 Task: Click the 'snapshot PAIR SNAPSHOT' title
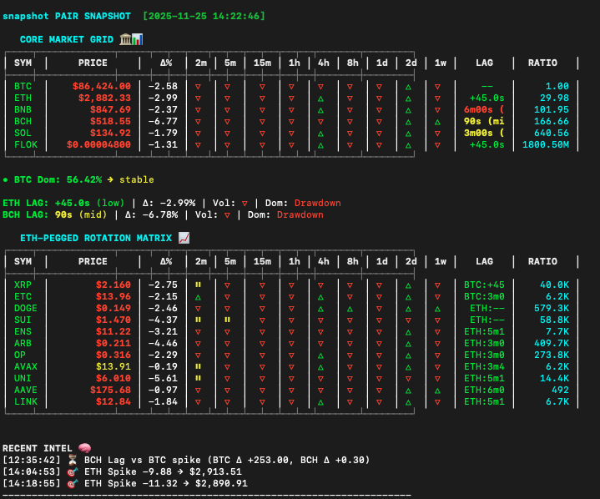tap(67, 16)
